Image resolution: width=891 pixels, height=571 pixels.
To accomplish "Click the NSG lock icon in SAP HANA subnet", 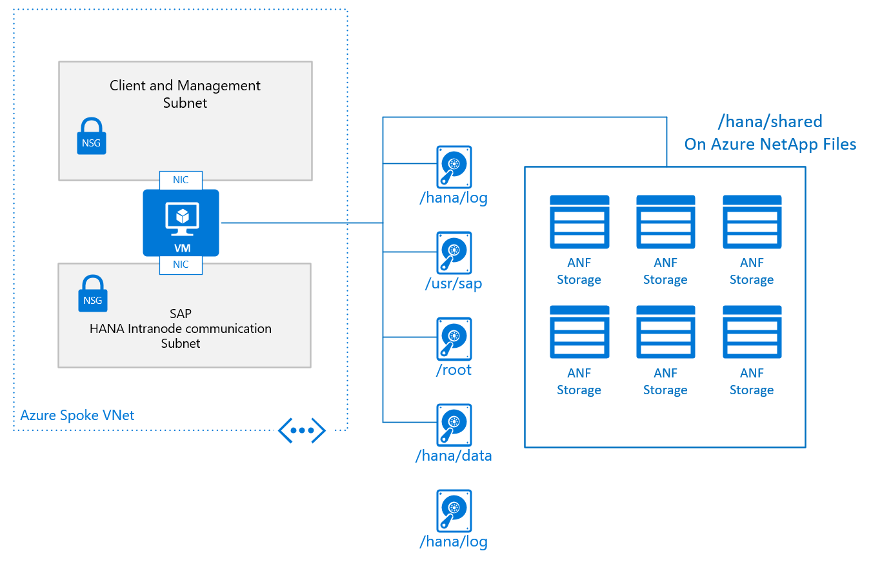I will tap(92, 292).
